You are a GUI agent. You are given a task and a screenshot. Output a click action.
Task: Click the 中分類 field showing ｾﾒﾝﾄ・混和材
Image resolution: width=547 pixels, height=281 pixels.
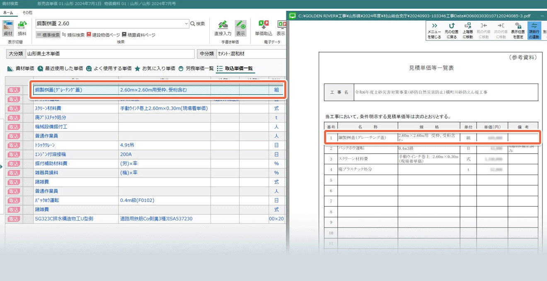251,54
